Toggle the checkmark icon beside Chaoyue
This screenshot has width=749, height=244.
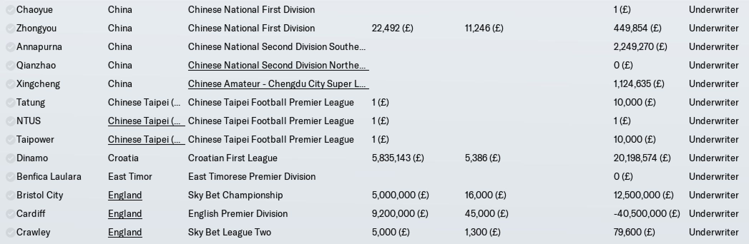10,10
